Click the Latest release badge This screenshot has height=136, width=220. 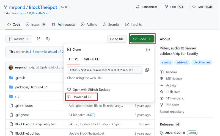[192, 133]
